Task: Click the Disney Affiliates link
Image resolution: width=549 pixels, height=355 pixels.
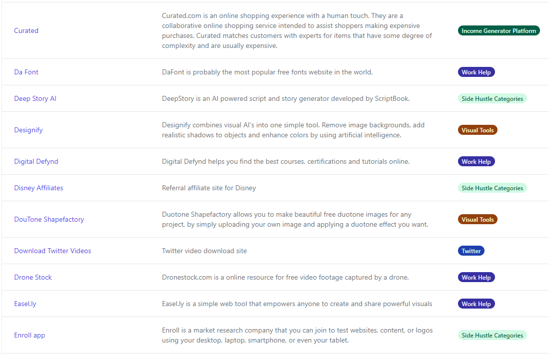Action: pyautogui.click(x=38, y=188)
